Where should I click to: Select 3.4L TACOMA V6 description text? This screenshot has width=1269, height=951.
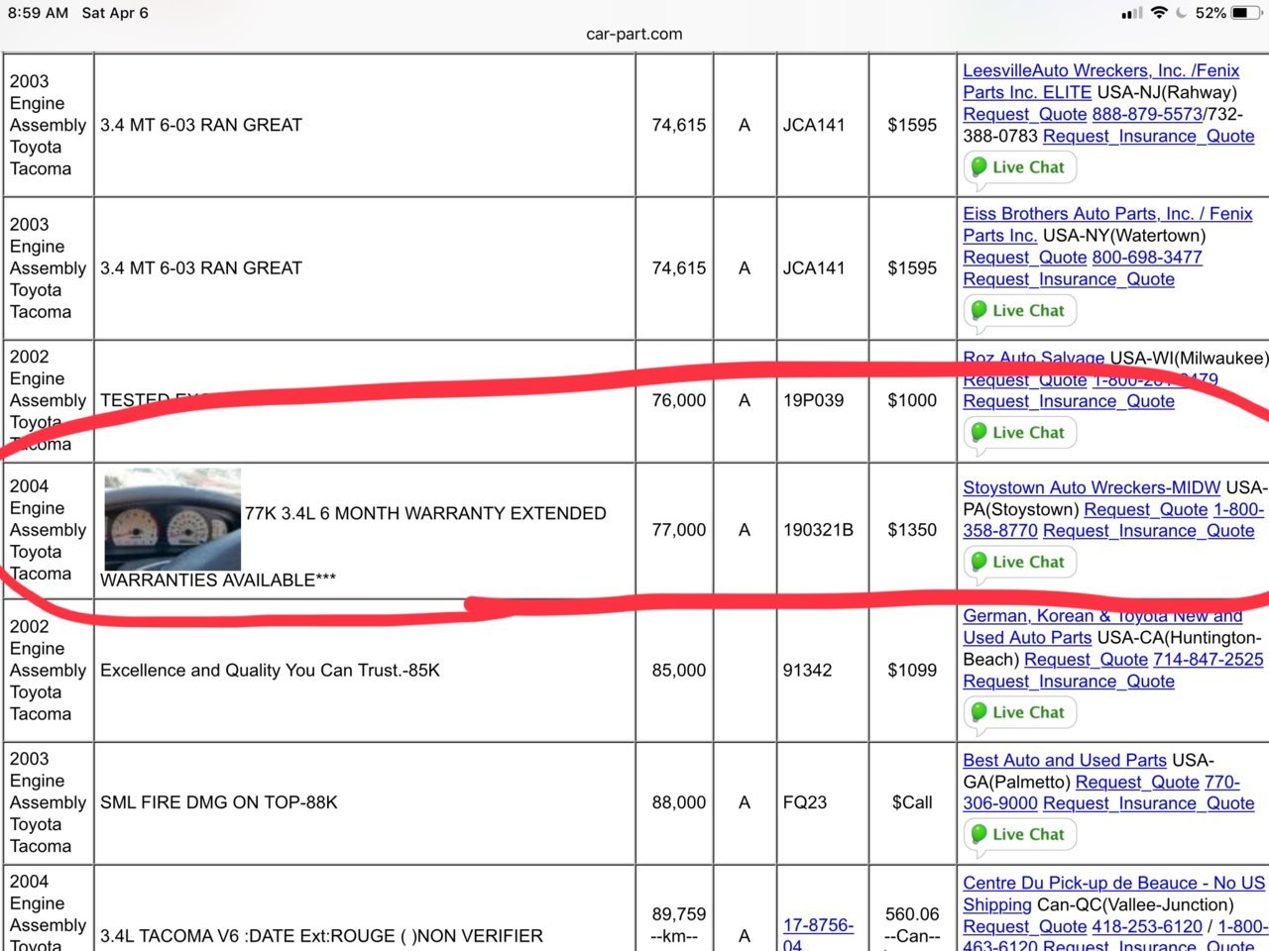pos(321,935)
